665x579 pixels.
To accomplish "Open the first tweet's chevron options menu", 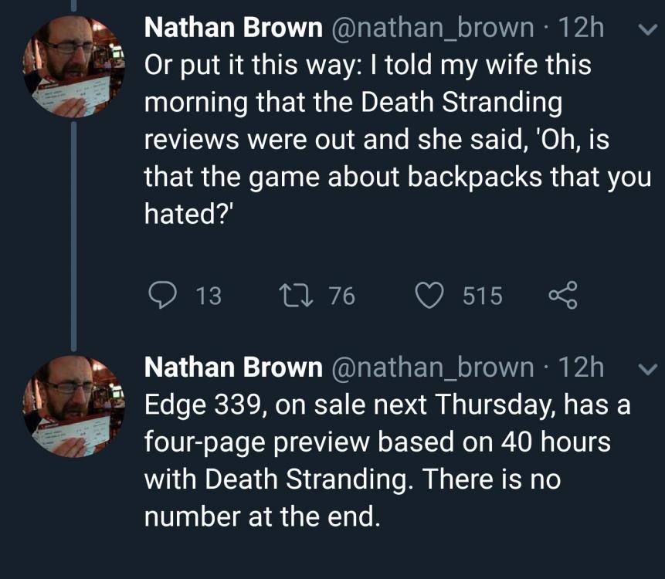I will tap(643, 31).
